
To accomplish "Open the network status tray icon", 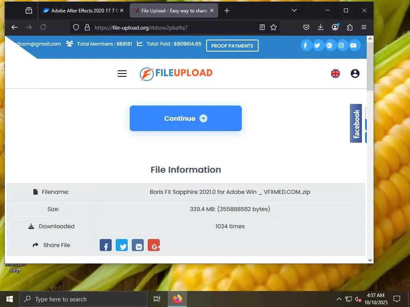I will (349, 299).
